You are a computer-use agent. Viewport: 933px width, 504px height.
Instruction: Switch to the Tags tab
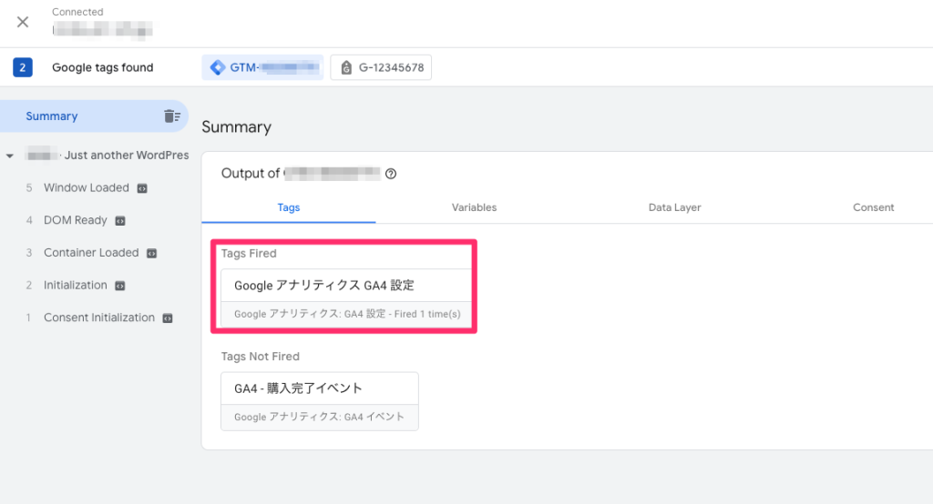coord(289,207)
